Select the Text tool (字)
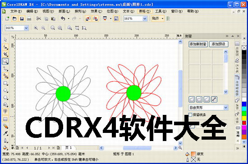The height and width of the screenshot is (164, 248). coord(5,112)
